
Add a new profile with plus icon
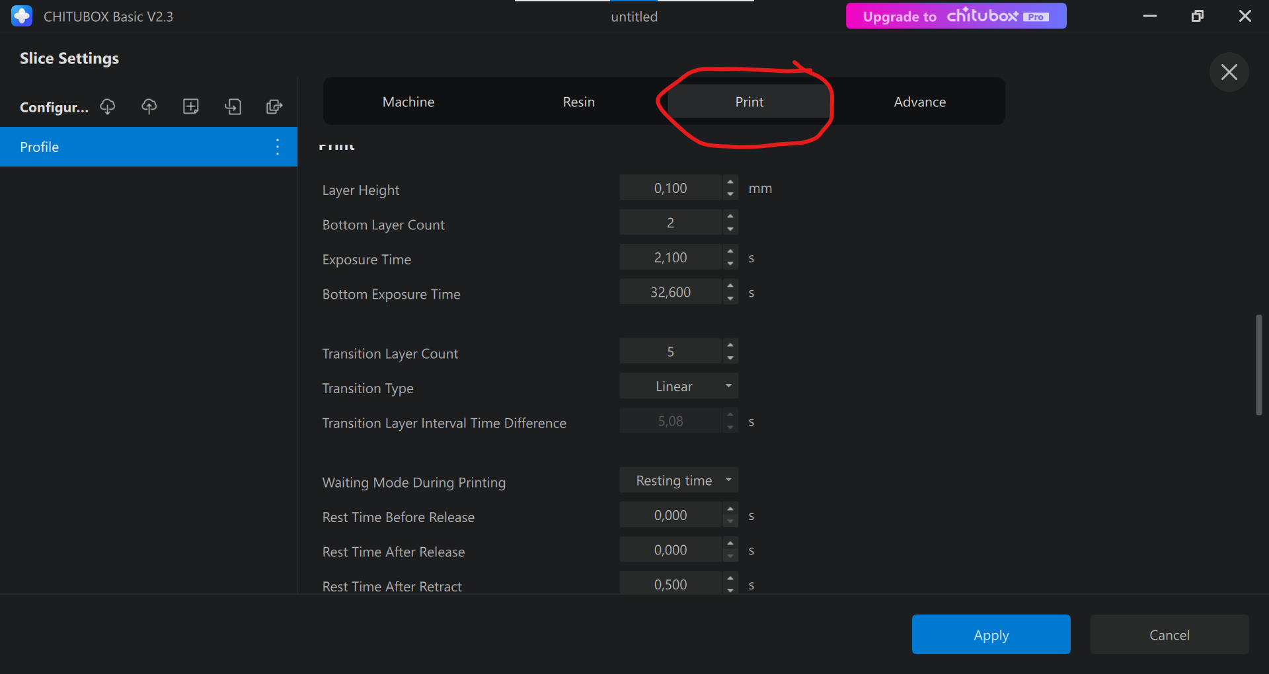191,106
